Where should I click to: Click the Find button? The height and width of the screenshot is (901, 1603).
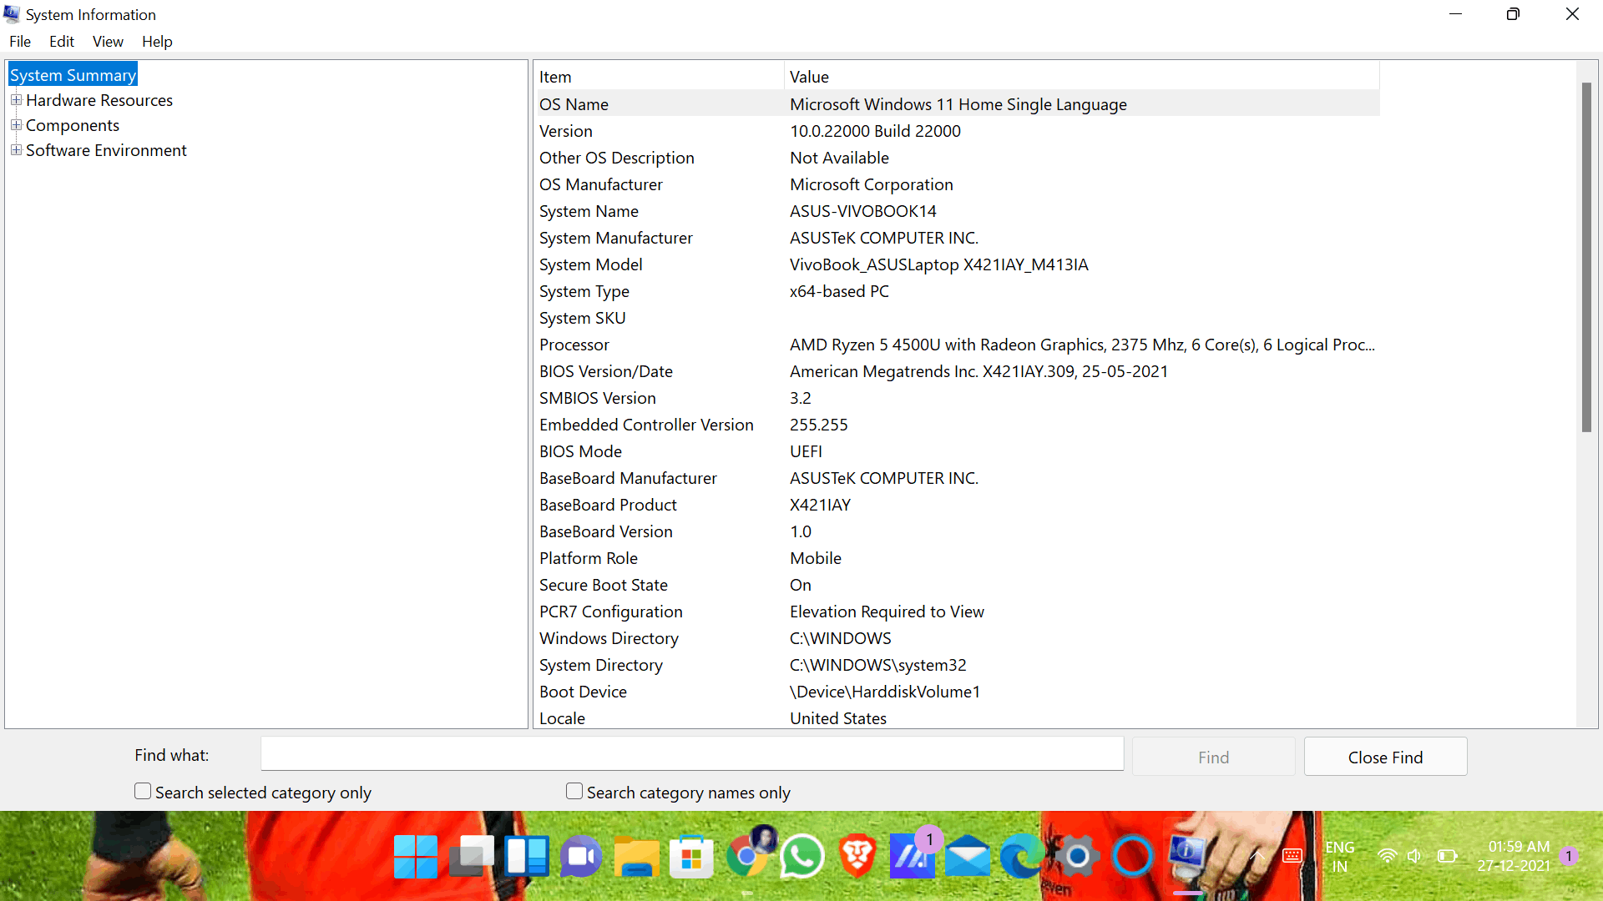1213,757
